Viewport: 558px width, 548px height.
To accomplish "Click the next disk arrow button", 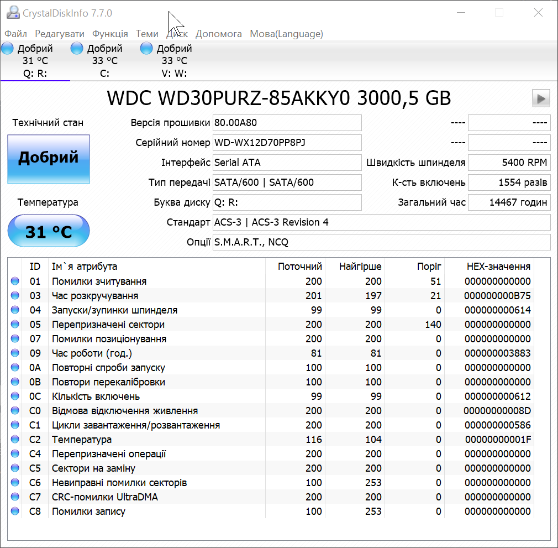I will pyautogui.click(x=541, y=98).
